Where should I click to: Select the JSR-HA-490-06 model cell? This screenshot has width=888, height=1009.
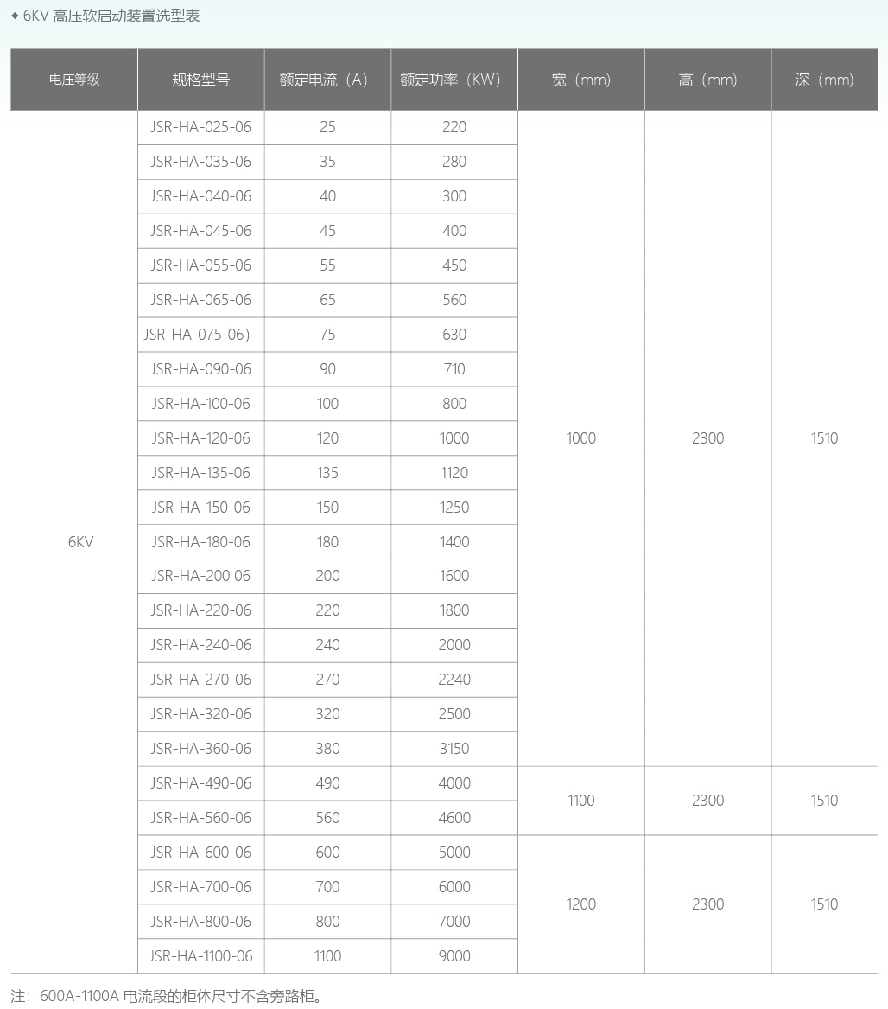(x=200, y=783)
